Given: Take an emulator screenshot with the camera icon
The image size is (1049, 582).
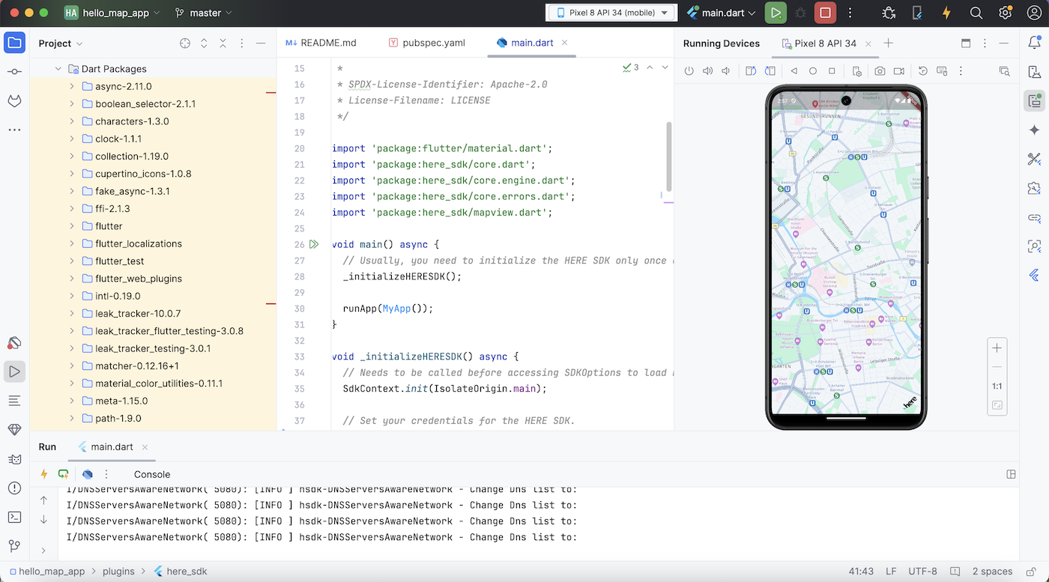Looking at the screenshot, I should point(880,71).
